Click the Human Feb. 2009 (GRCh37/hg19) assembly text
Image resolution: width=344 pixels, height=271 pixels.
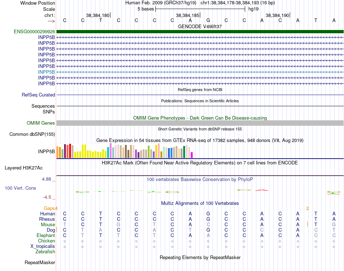coord(160,3)
